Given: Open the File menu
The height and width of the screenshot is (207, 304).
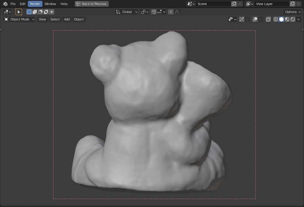Looking at the screenshot, I should tap(13, 4).
